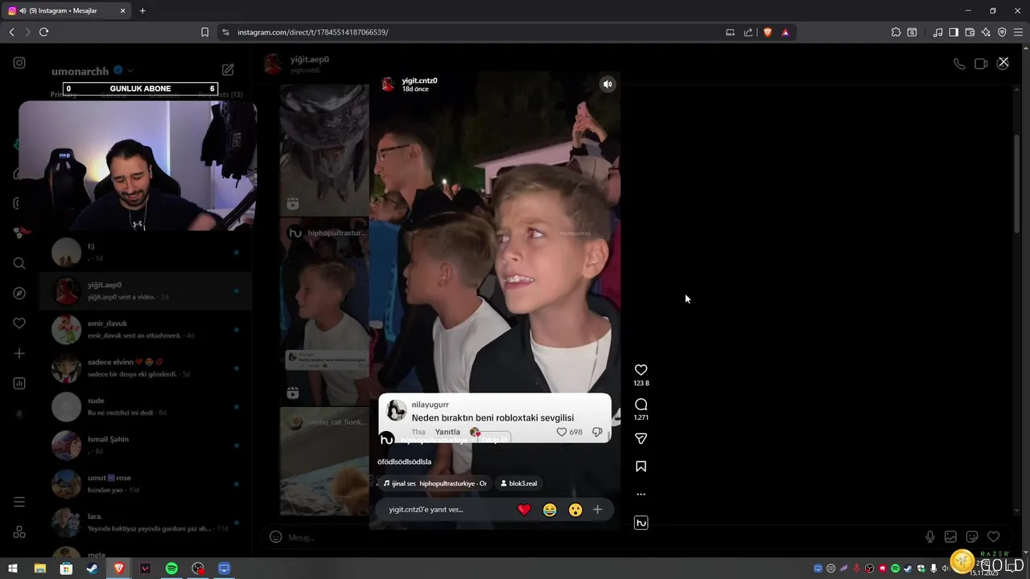Like the nilayugurr comment heart
1030x579 pixels.
[x=562, y=432]
